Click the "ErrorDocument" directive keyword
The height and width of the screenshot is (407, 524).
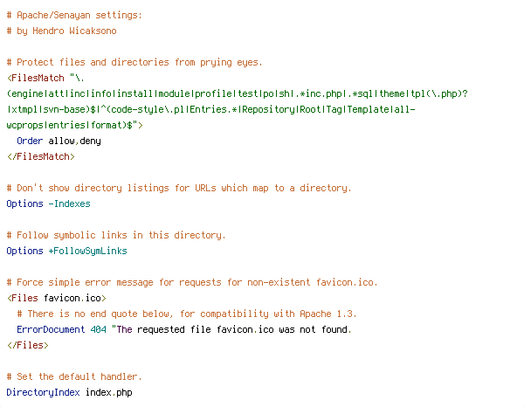click(51, 329)
